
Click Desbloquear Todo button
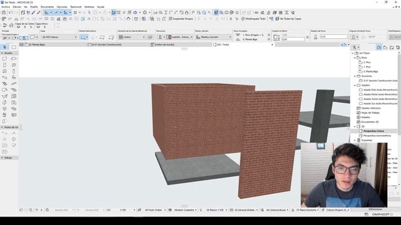pyautogui.click(x=253, y=19)
